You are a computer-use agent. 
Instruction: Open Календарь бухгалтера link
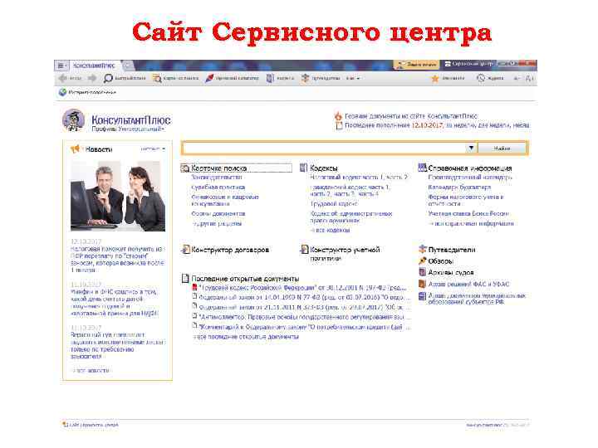click(459, 187)
